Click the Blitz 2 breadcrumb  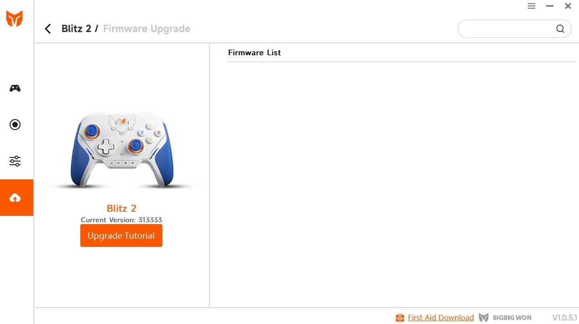(76, 29)
